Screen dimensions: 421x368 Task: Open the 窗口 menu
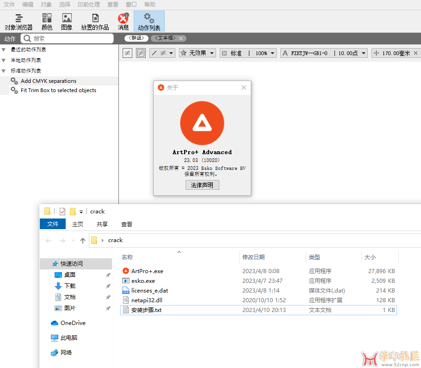(x=131, y=5)
